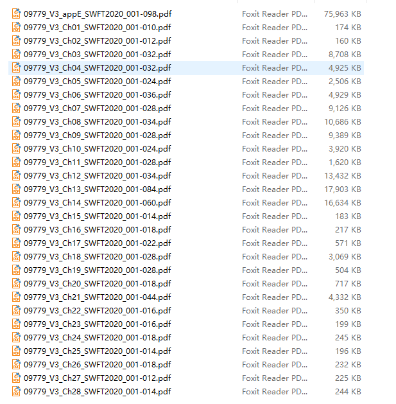Click the PDF icon next to Ch05

17,82
